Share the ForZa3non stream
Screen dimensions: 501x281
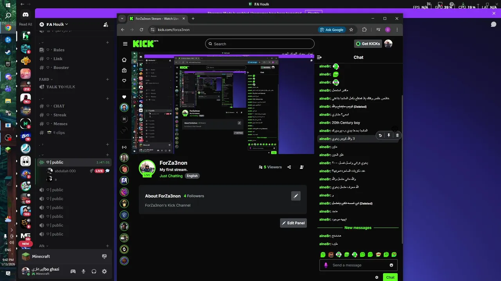tap(289, 167)
